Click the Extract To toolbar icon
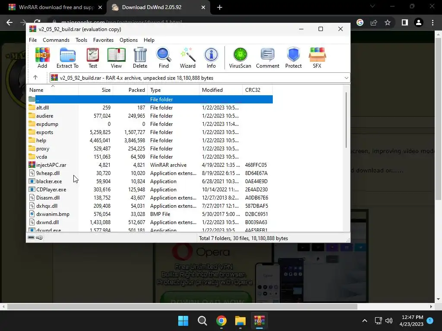Viewport: 442px width, 331px height. click(x=67, y=58)
